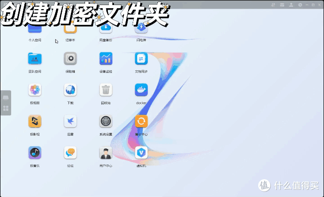This screenshot has width=324, height=197.
Task: Launch the 虚拟机 virtual machine app
Action: pos(141,153)
